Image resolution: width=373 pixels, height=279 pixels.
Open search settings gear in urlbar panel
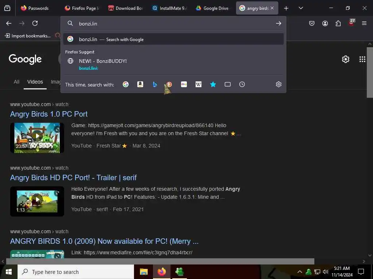click(279, 84)
